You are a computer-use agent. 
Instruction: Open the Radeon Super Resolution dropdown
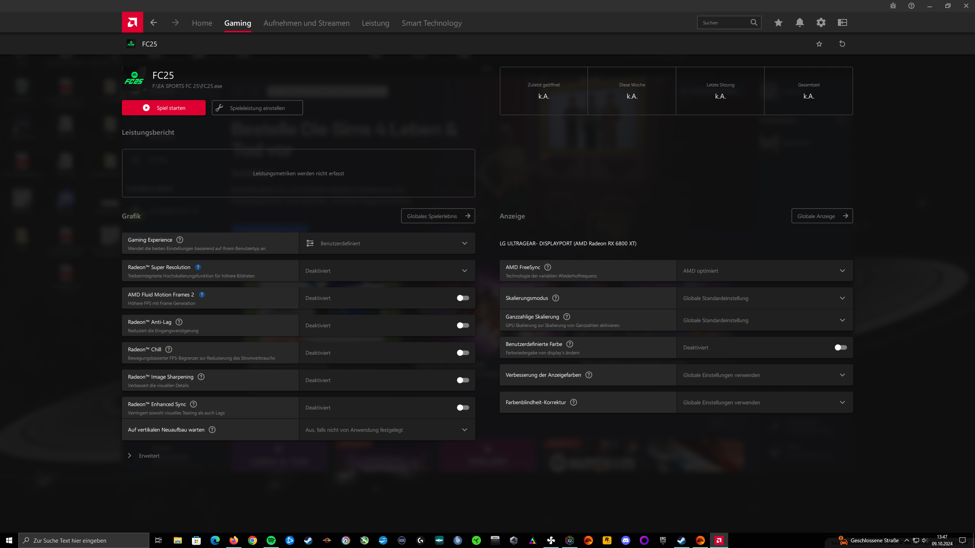(x=387, y=271)
